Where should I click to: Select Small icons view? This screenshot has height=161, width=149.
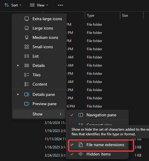39,47
